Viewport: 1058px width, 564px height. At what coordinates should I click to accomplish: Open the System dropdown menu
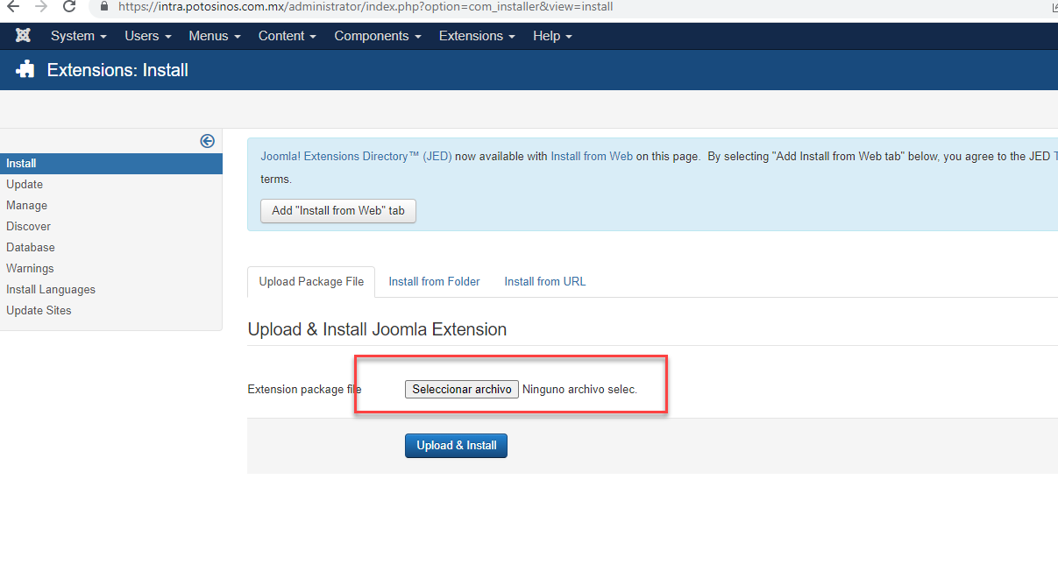(79, 36)
